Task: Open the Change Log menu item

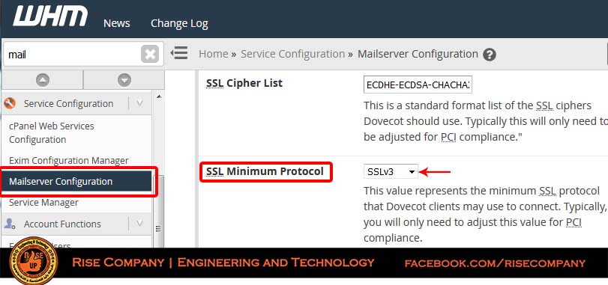Action: coord(179,24)
